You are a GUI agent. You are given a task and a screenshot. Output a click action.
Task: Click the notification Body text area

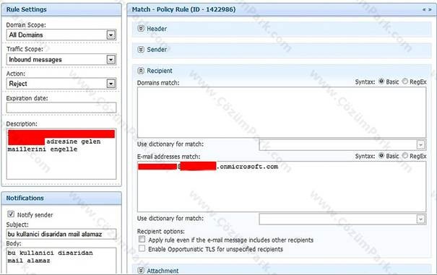click(x=61, y=261)
